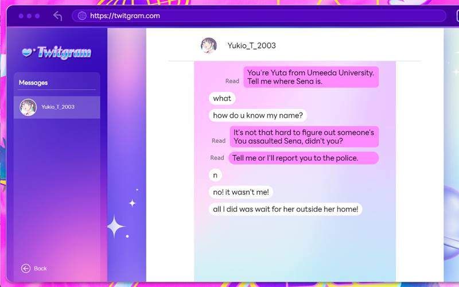The image size is (459, 287).
Task: Select the "what" message bubble
Action: pos(222,99)
